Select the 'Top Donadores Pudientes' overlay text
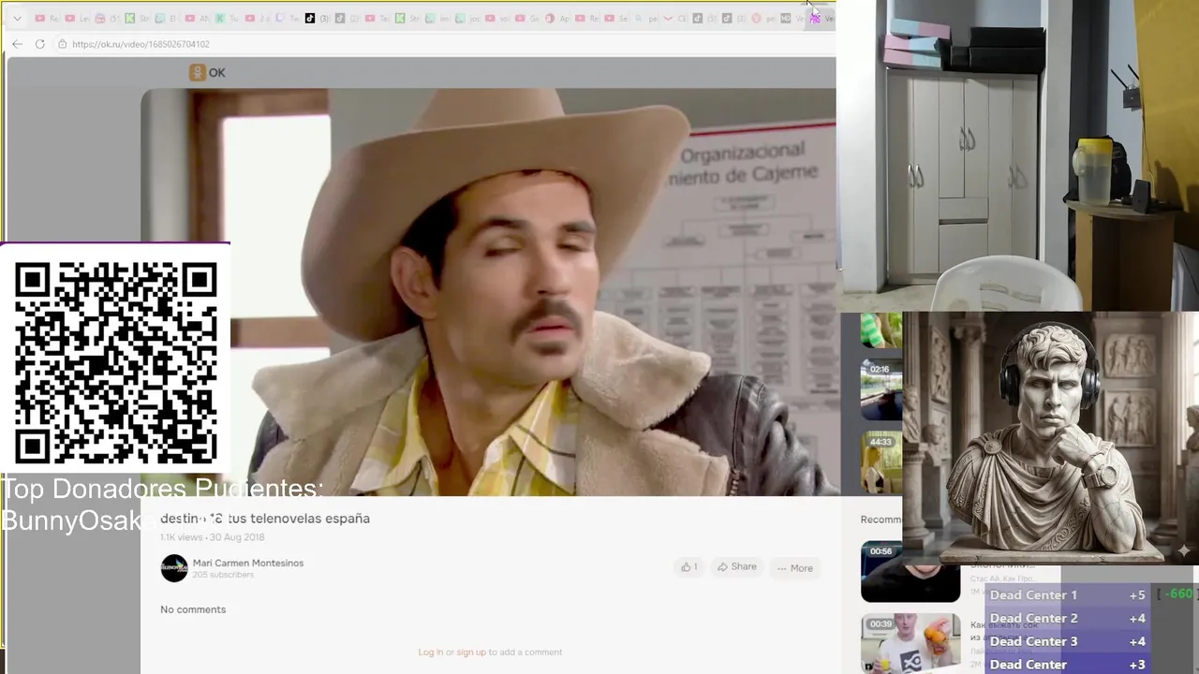The image size is (1199, 674). click(x=162, y=489)
